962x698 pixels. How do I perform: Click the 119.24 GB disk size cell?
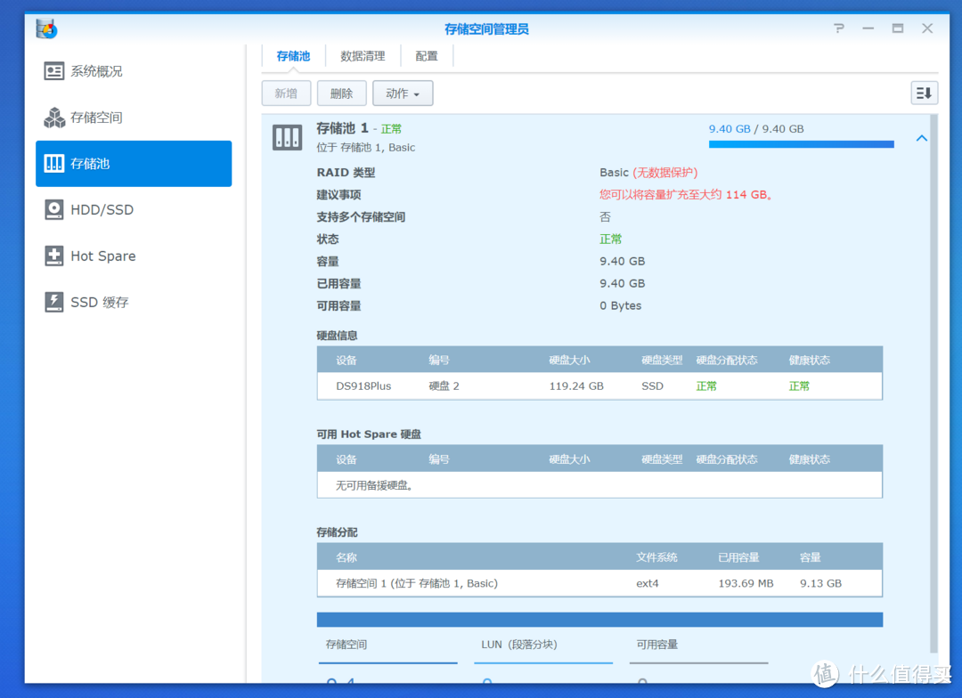coord(576,386)
